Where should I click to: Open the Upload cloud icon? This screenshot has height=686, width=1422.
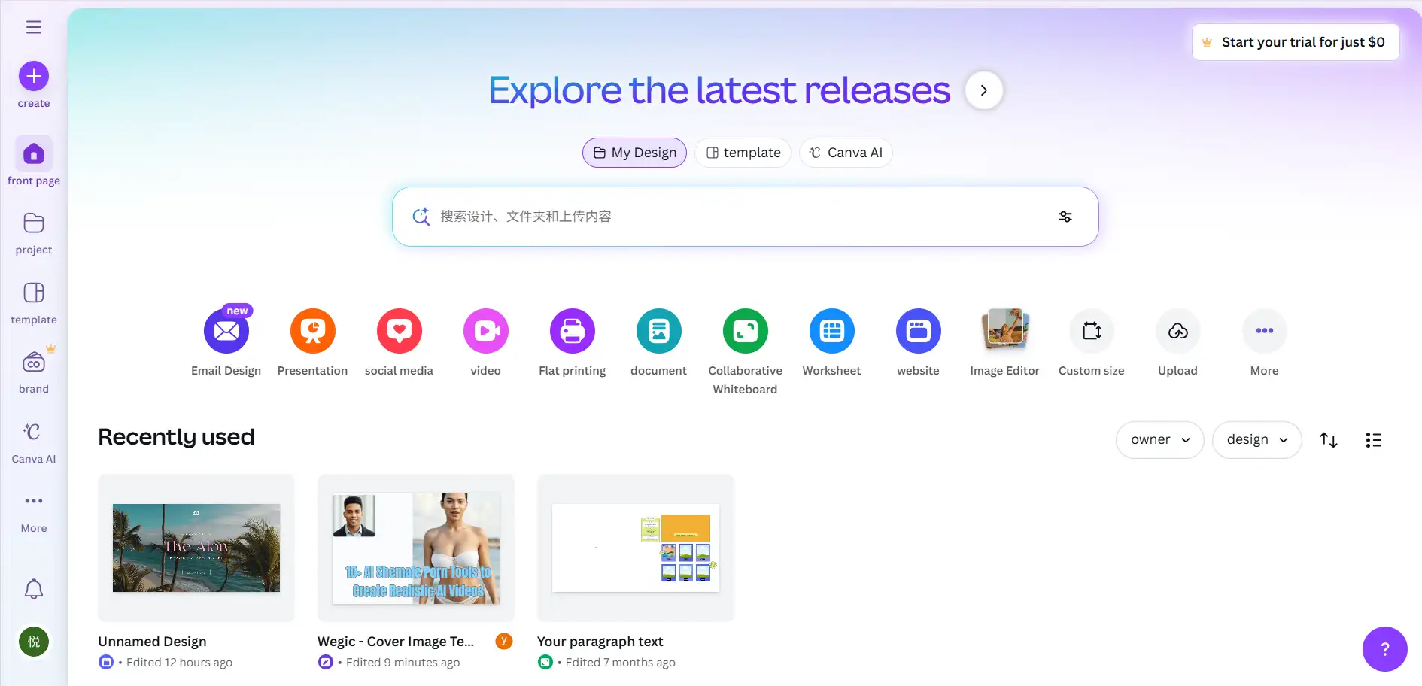coord(1178,331)
